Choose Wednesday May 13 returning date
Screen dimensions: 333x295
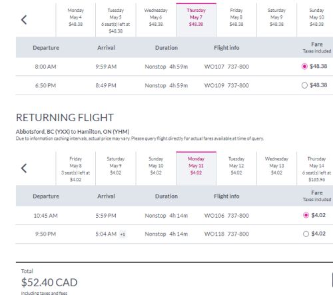(276, 168)
